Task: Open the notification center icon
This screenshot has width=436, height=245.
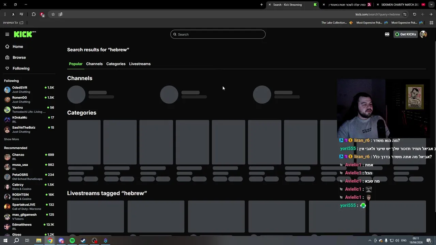Action: click(429, 241)
